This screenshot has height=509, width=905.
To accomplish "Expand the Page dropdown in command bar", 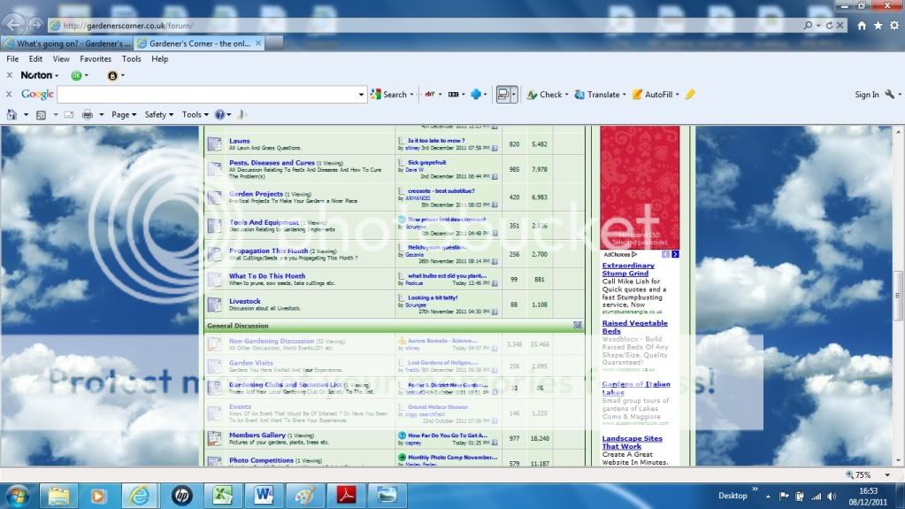I will 123,114.
